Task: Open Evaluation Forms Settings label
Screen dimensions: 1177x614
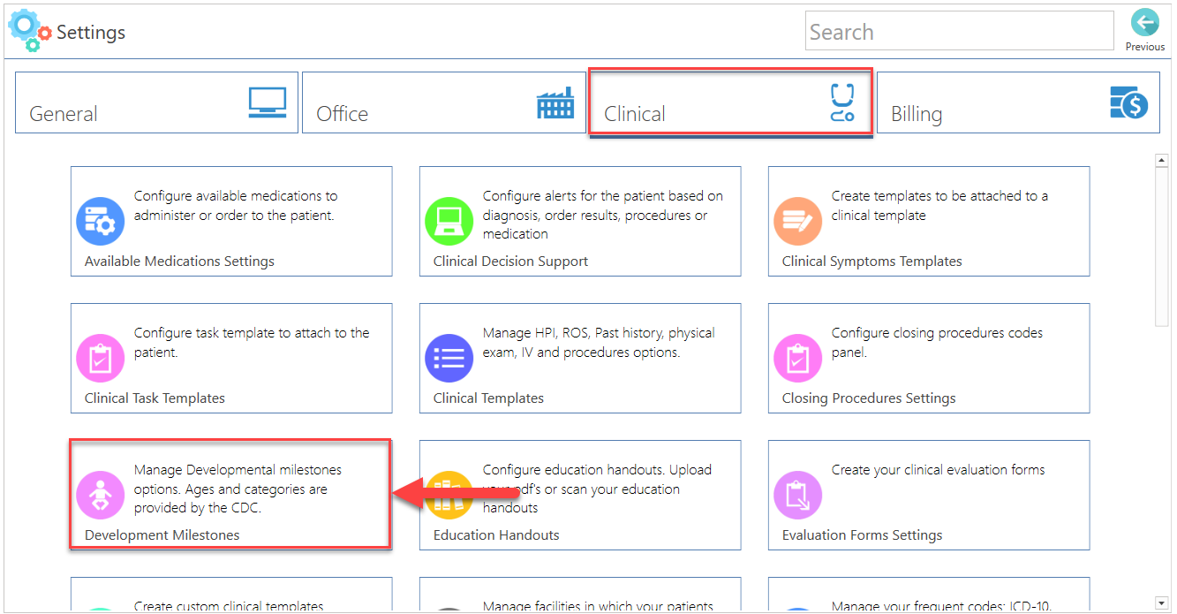Action: [x=862, y=535]
